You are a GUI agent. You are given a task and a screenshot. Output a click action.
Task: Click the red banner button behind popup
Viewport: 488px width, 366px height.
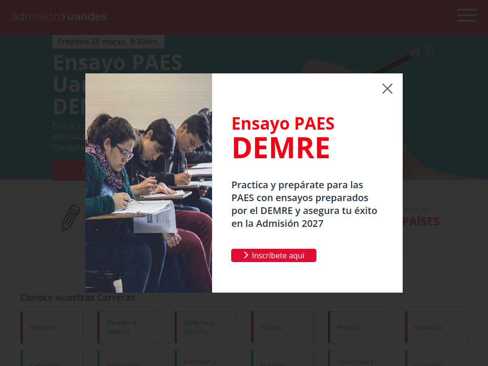coord(69,170)
